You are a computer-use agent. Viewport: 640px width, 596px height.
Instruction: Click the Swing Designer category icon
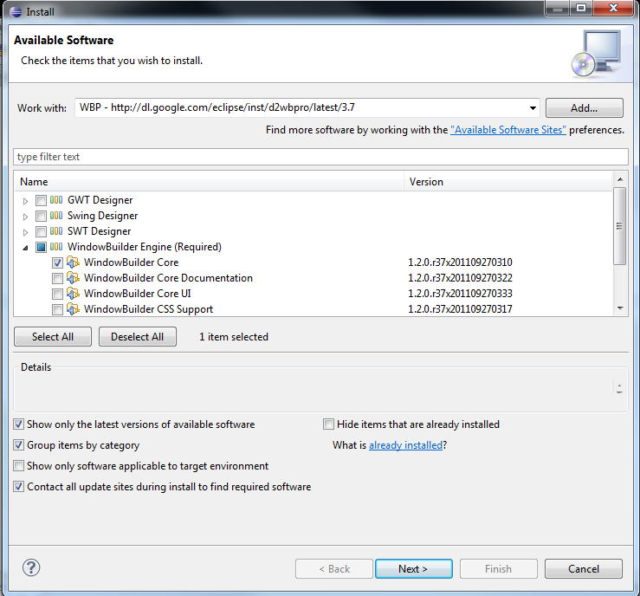click(56, 216)
